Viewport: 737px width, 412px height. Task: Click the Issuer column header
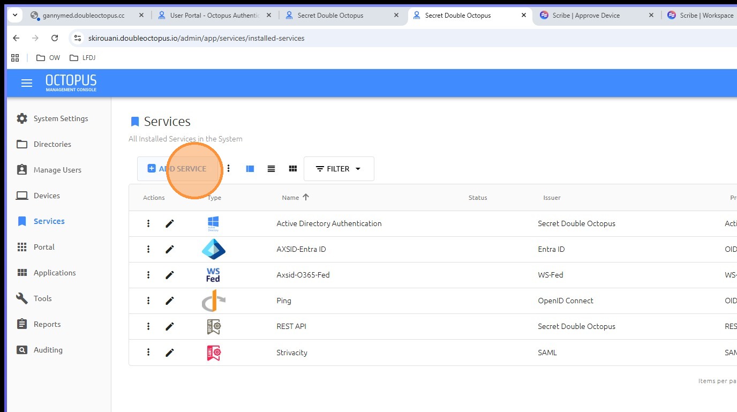(552, 198)
